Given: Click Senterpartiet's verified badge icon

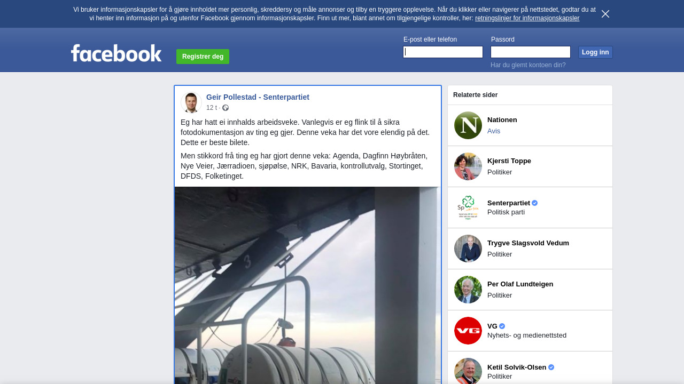Looking at the screenshot, I should (x=535, y=203).
